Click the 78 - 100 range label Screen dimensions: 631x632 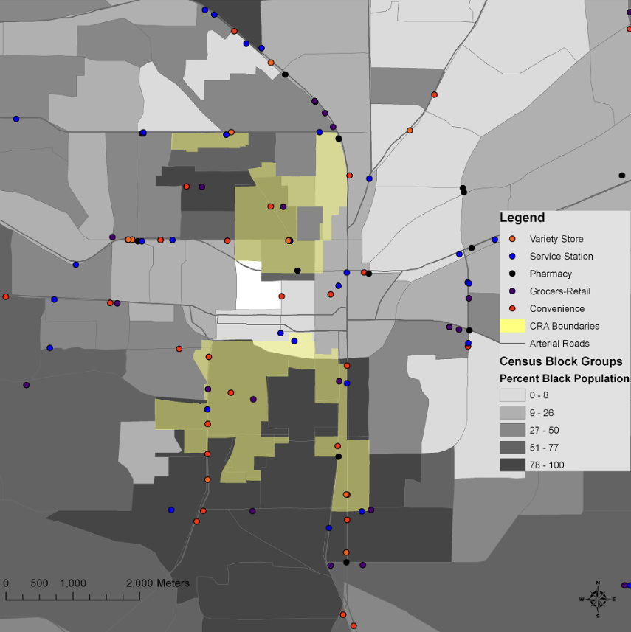[x=547, y=465]
